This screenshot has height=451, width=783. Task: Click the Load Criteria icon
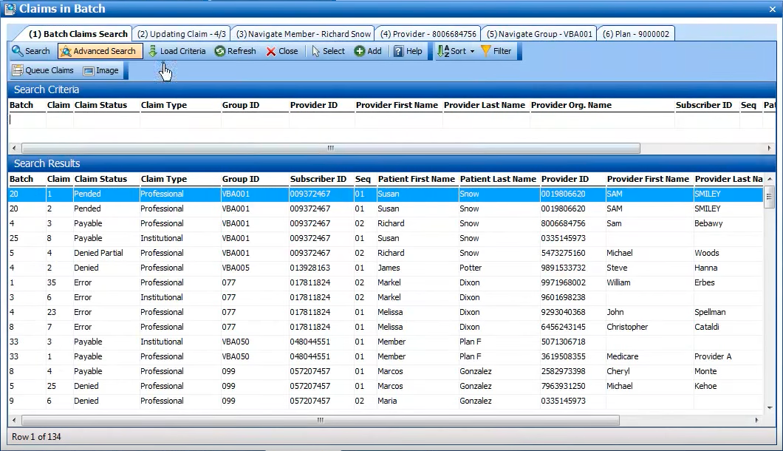coord(153,51)
